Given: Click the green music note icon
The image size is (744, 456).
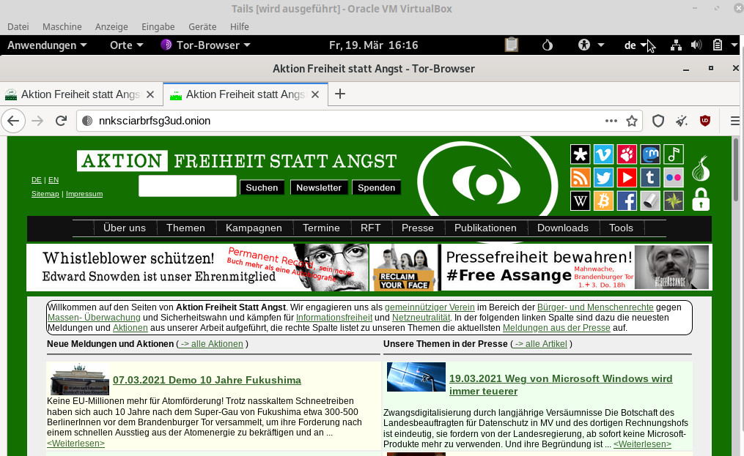Looking at the screenshot, I should [x=674, y=154].
